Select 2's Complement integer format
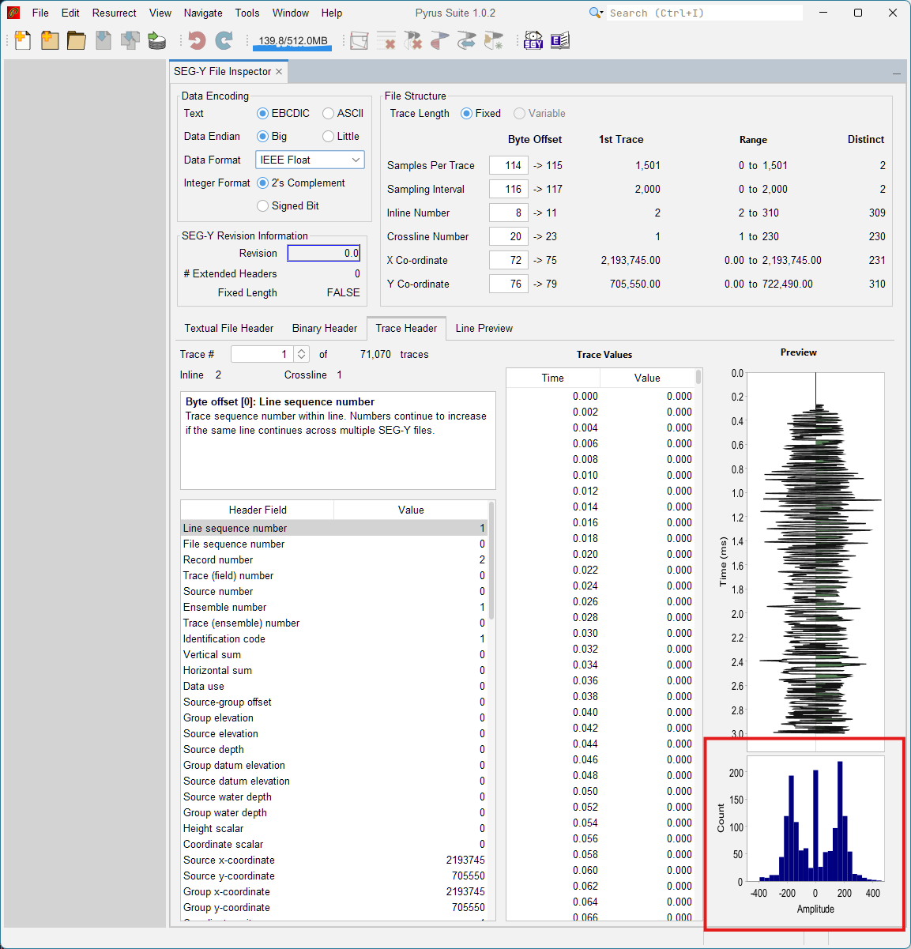 (301, 183)
